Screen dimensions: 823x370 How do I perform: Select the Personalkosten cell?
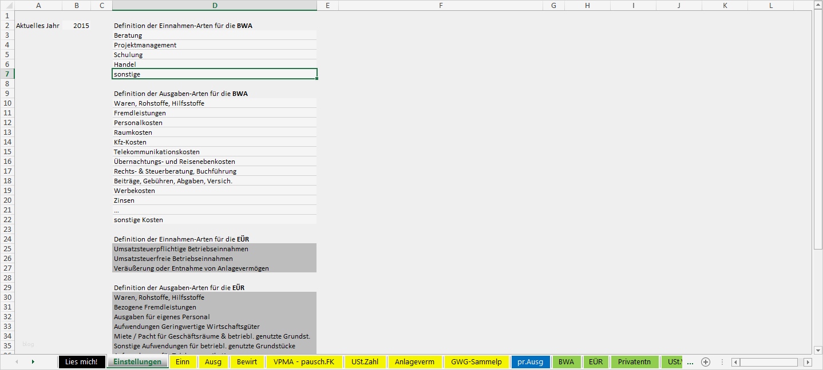pos(215,123)
